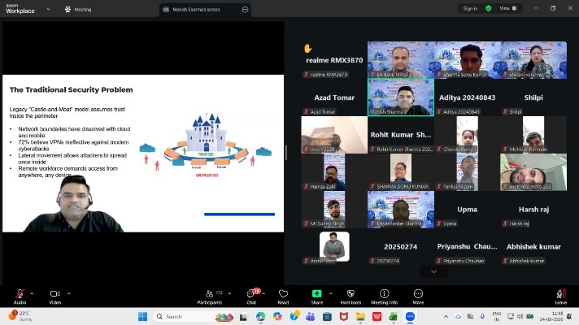
Task: Open Host tools shield icon
Action: click(350, 294)
